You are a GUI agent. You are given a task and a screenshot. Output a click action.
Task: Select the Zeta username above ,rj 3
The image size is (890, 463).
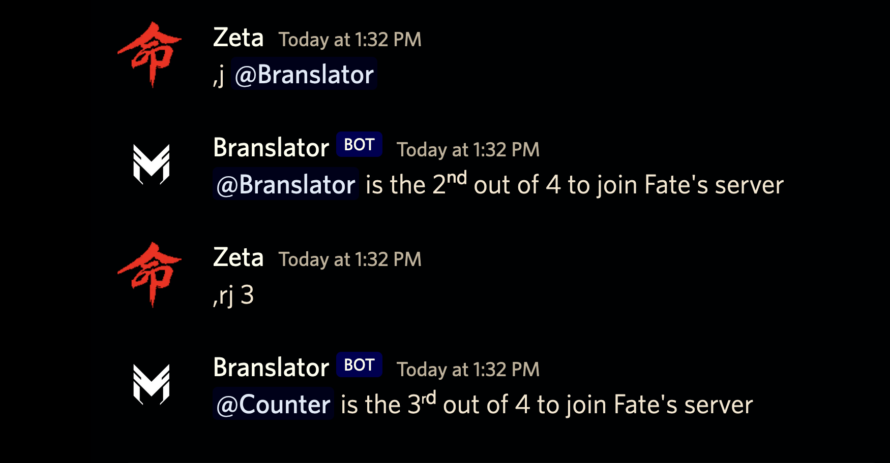coord(238,258)
